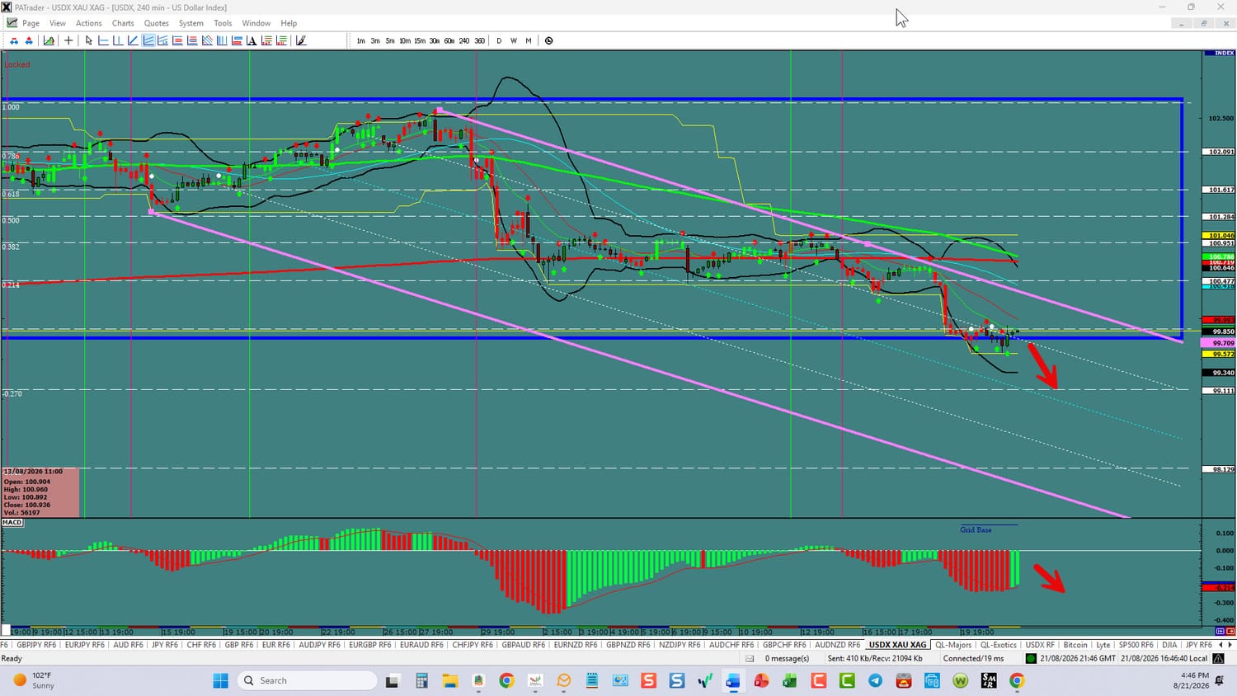Switch to the NZDJPY RF6 tab
1237x696 pixels.
680,645
